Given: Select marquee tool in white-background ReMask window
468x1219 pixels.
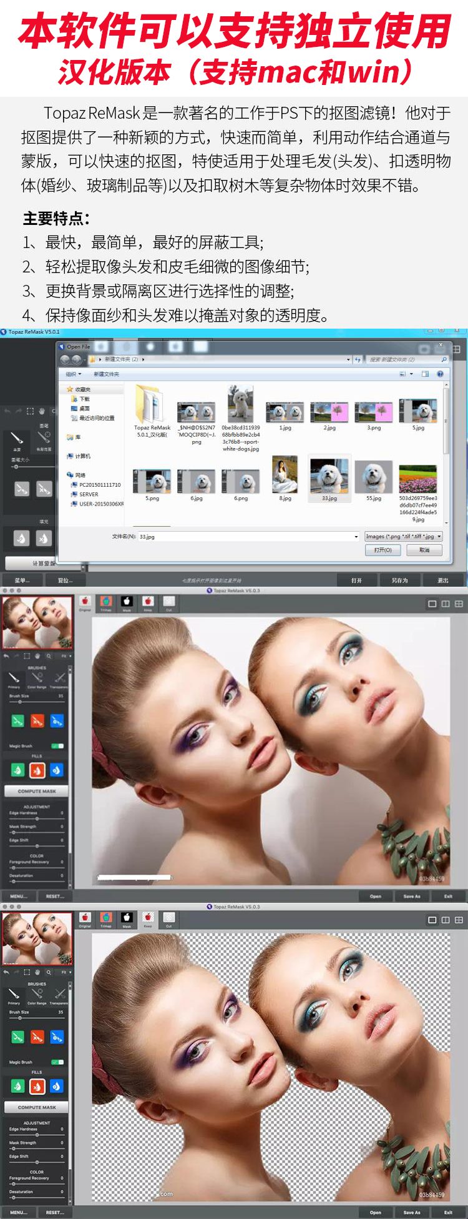Looking at the screenshot, I should pos(26,656).
